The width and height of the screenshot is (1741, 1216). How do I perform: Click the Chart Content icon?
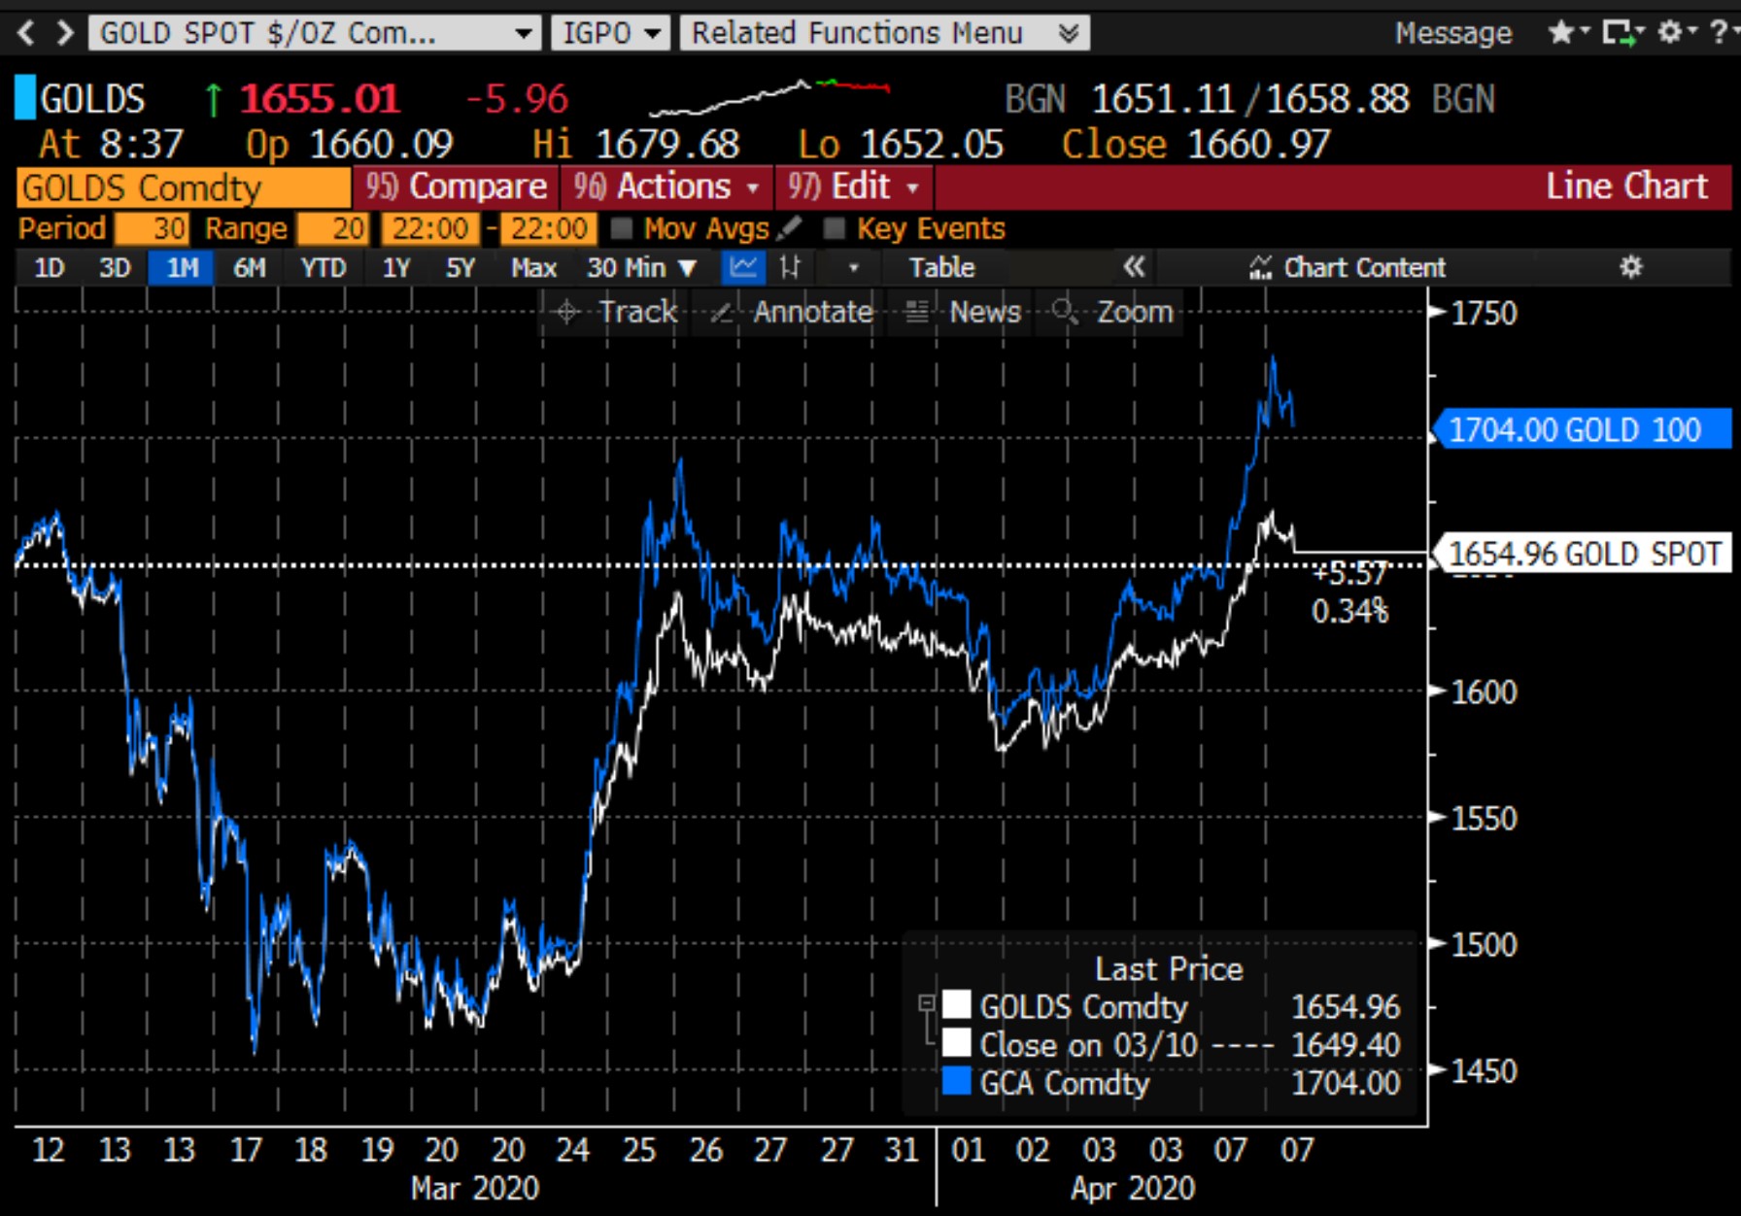[1260, 267]
